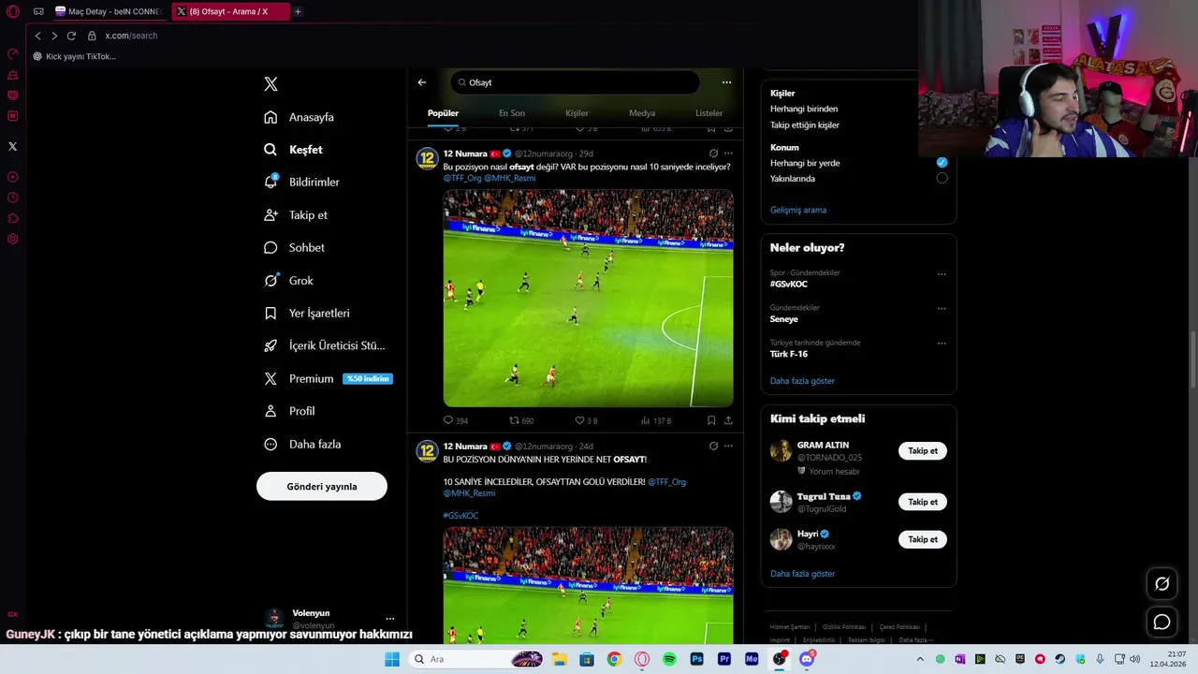1198x674 pixels.
Task: Open account menu dots next to Volenyun
Action: point(390,619)
